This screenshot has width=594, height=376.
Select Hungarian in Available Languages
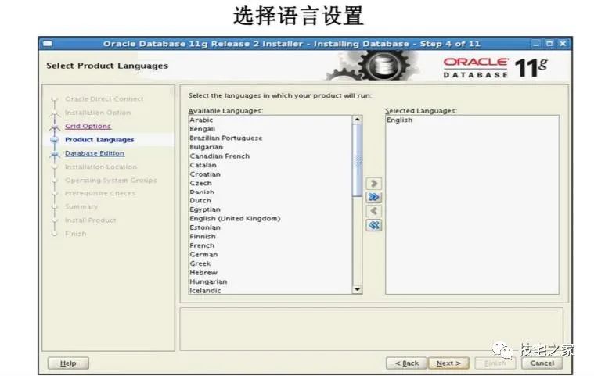[x=271, y=282]
